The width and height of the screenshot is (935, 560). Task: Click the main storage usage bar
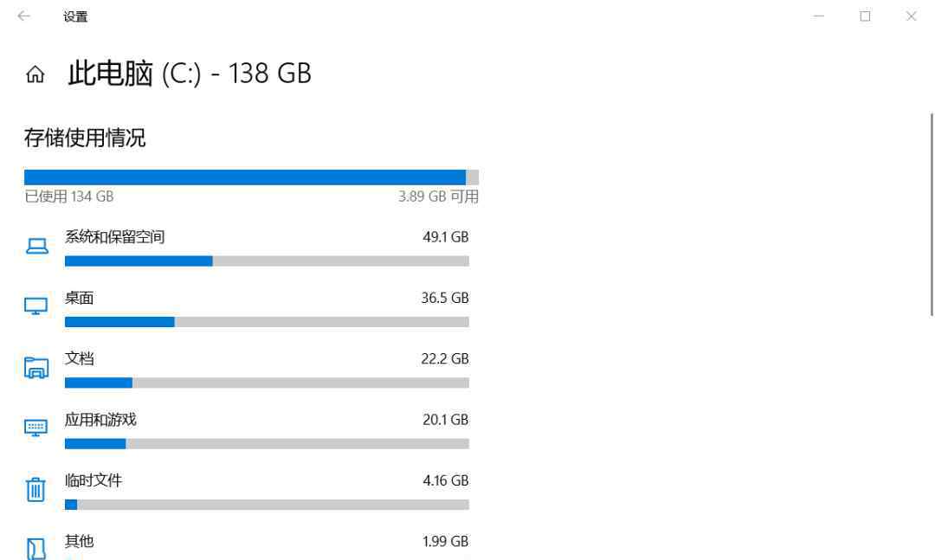click(x=251, y=177)
